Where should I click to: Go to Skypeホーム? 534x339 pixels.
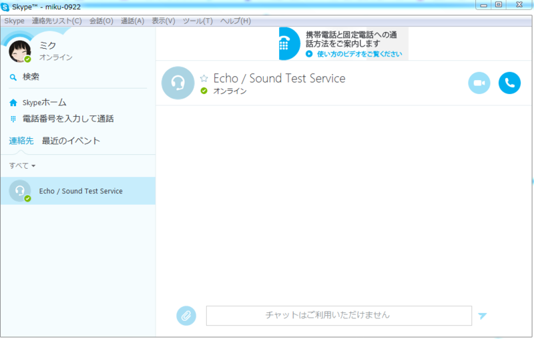click(x=44, y=103)
